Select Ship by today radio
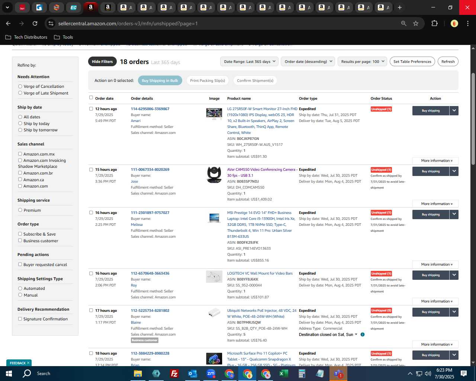Image resolution: width=476 pixels, height=381 pixels. 20,124
